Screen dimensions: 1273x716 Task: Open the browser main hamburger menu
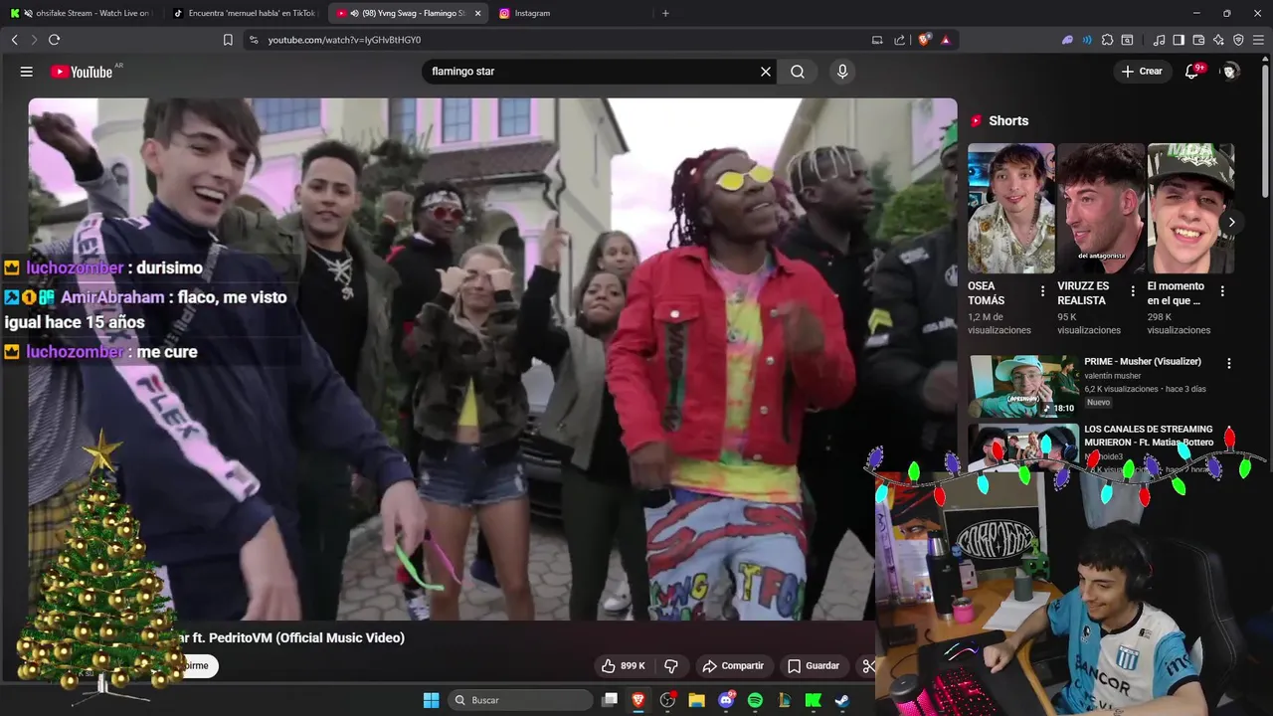tap(1259, 40)
